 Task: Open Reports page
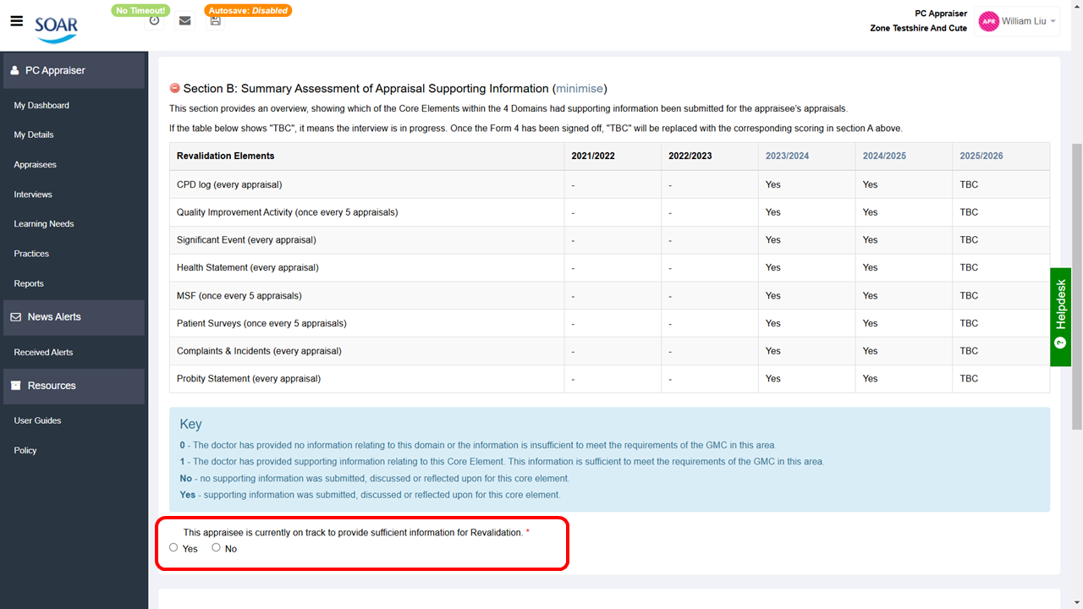click(x=29, y=283)
